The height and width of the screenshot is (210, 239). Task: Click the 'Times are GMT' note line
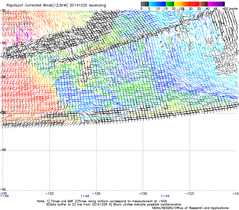point(102,201)
